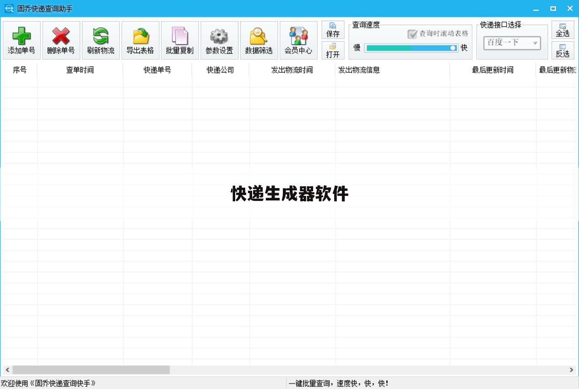Sort by 快递单号 column header
This screenshot has height=389, width=579.
[157, 70]
